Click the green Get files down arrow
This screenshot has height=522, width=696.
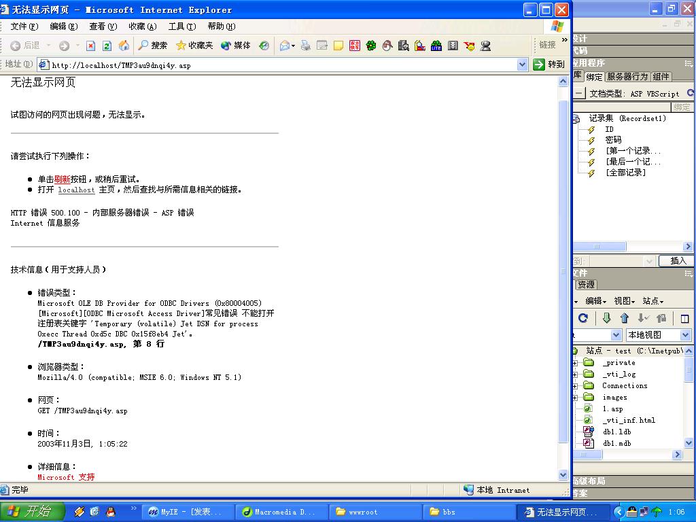[606, 318]
